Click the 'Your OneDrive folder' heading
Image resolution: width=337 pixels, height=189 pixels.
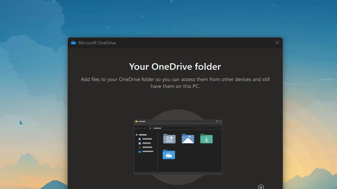tap(175, 66)
